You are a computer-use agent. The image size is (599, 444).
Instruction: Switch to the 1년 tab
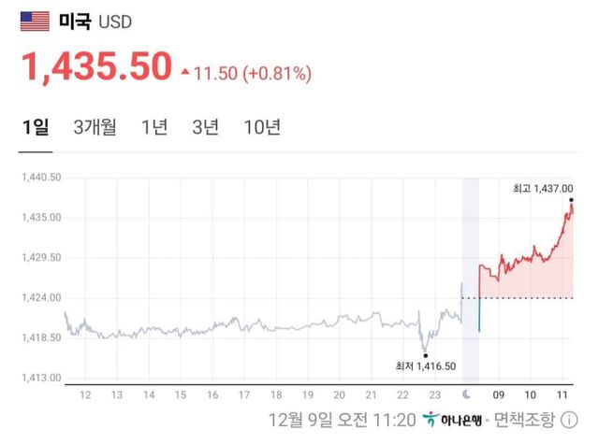[x=154, y=128]
